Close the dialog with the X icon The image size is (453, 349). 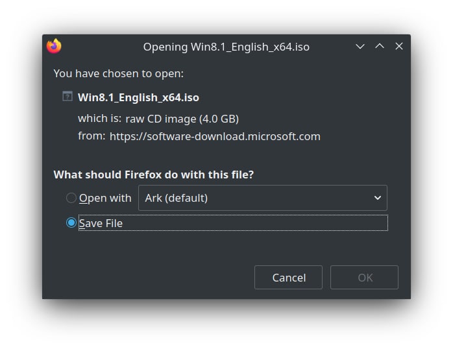point(399,46)
